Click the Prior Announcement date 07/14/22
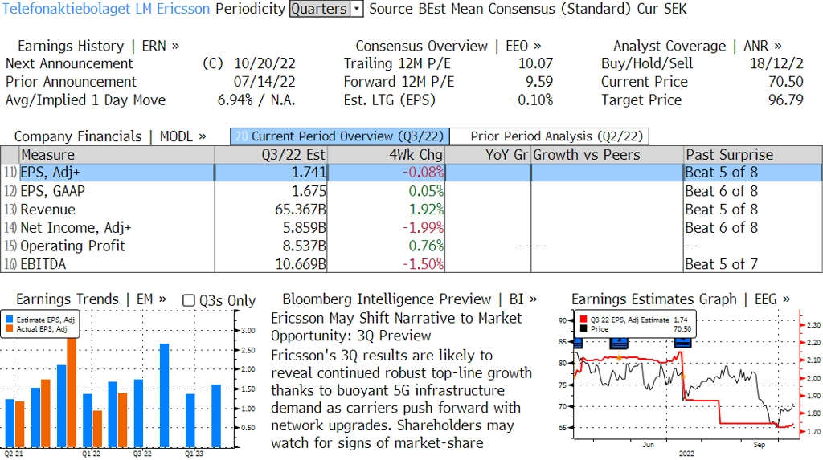823x460 pixels. 264,82
